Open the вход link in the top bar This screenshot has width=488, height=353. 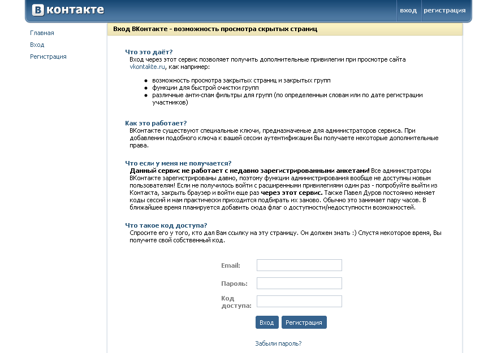coord(408,10)
